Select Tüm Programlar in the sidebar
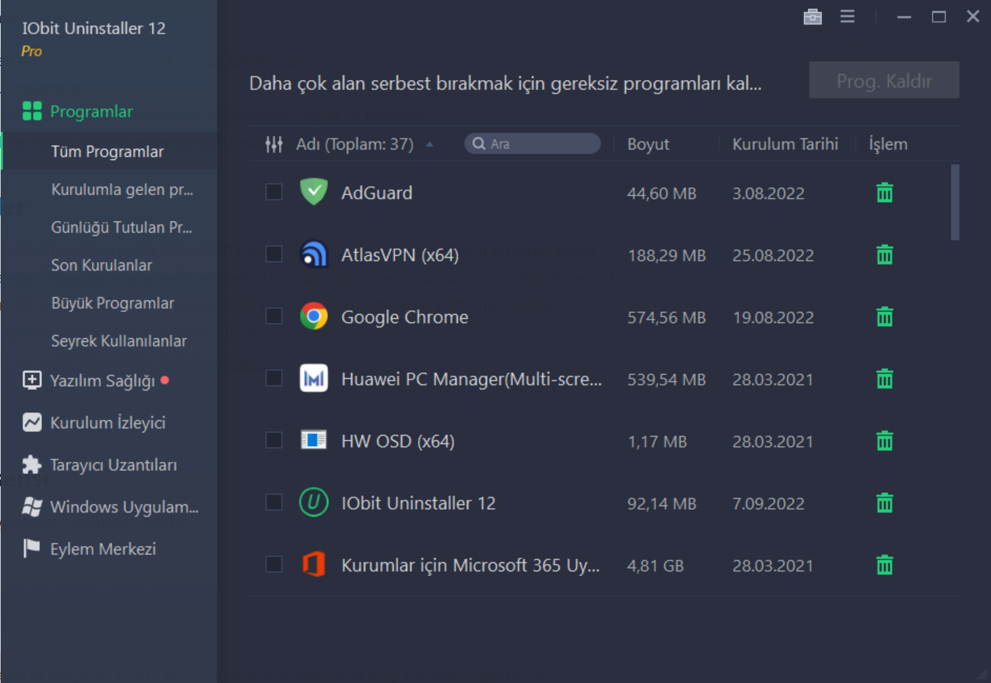Screen dimensions: 991x683 (x=109, y=151)
